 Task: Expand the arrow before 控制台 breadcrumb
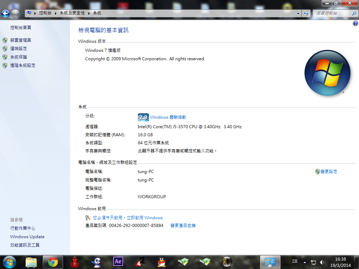[x=35, y=13]
